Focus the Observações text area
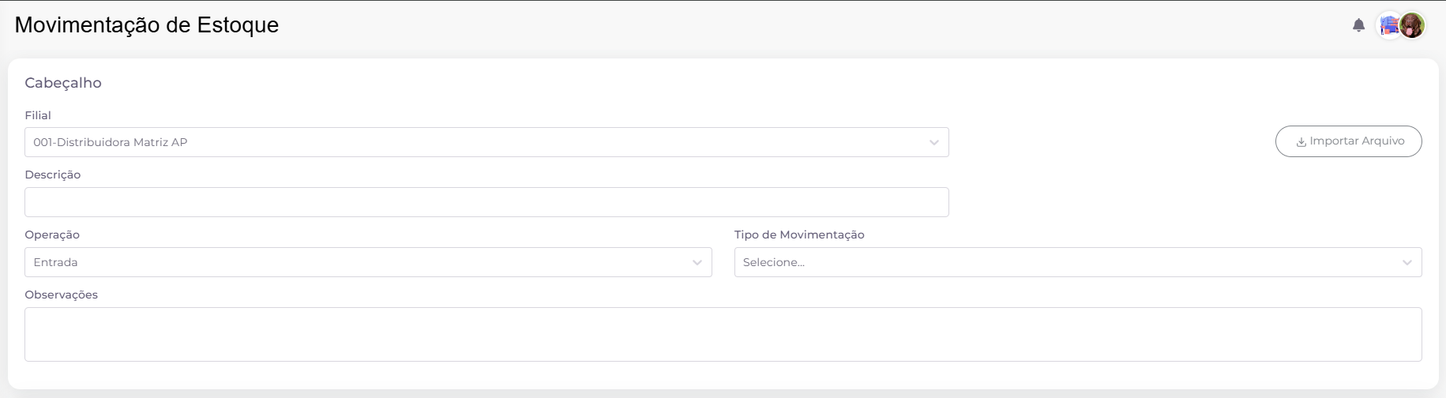 pyautogui.click(x=723, y=335)
